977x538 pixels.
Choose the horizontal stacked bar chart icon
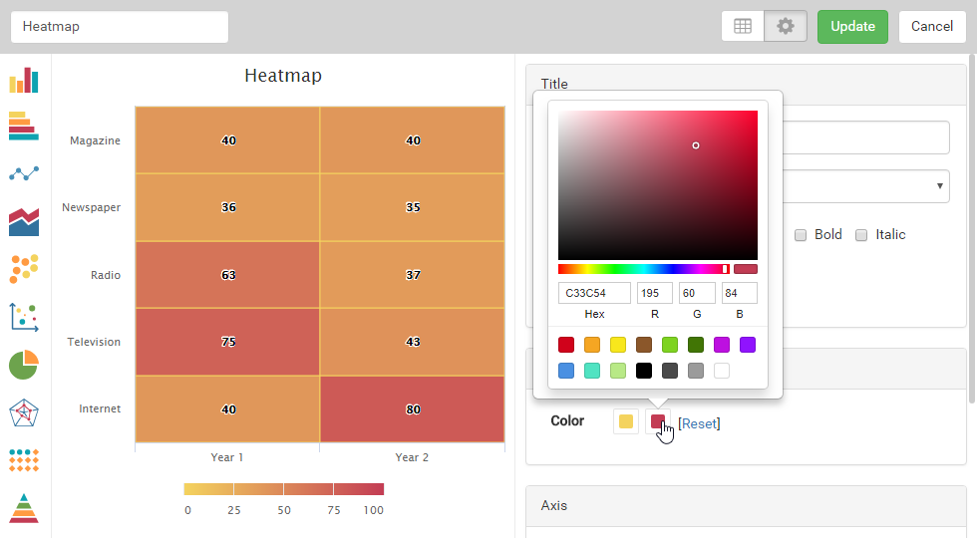click(x=24, y=126)
